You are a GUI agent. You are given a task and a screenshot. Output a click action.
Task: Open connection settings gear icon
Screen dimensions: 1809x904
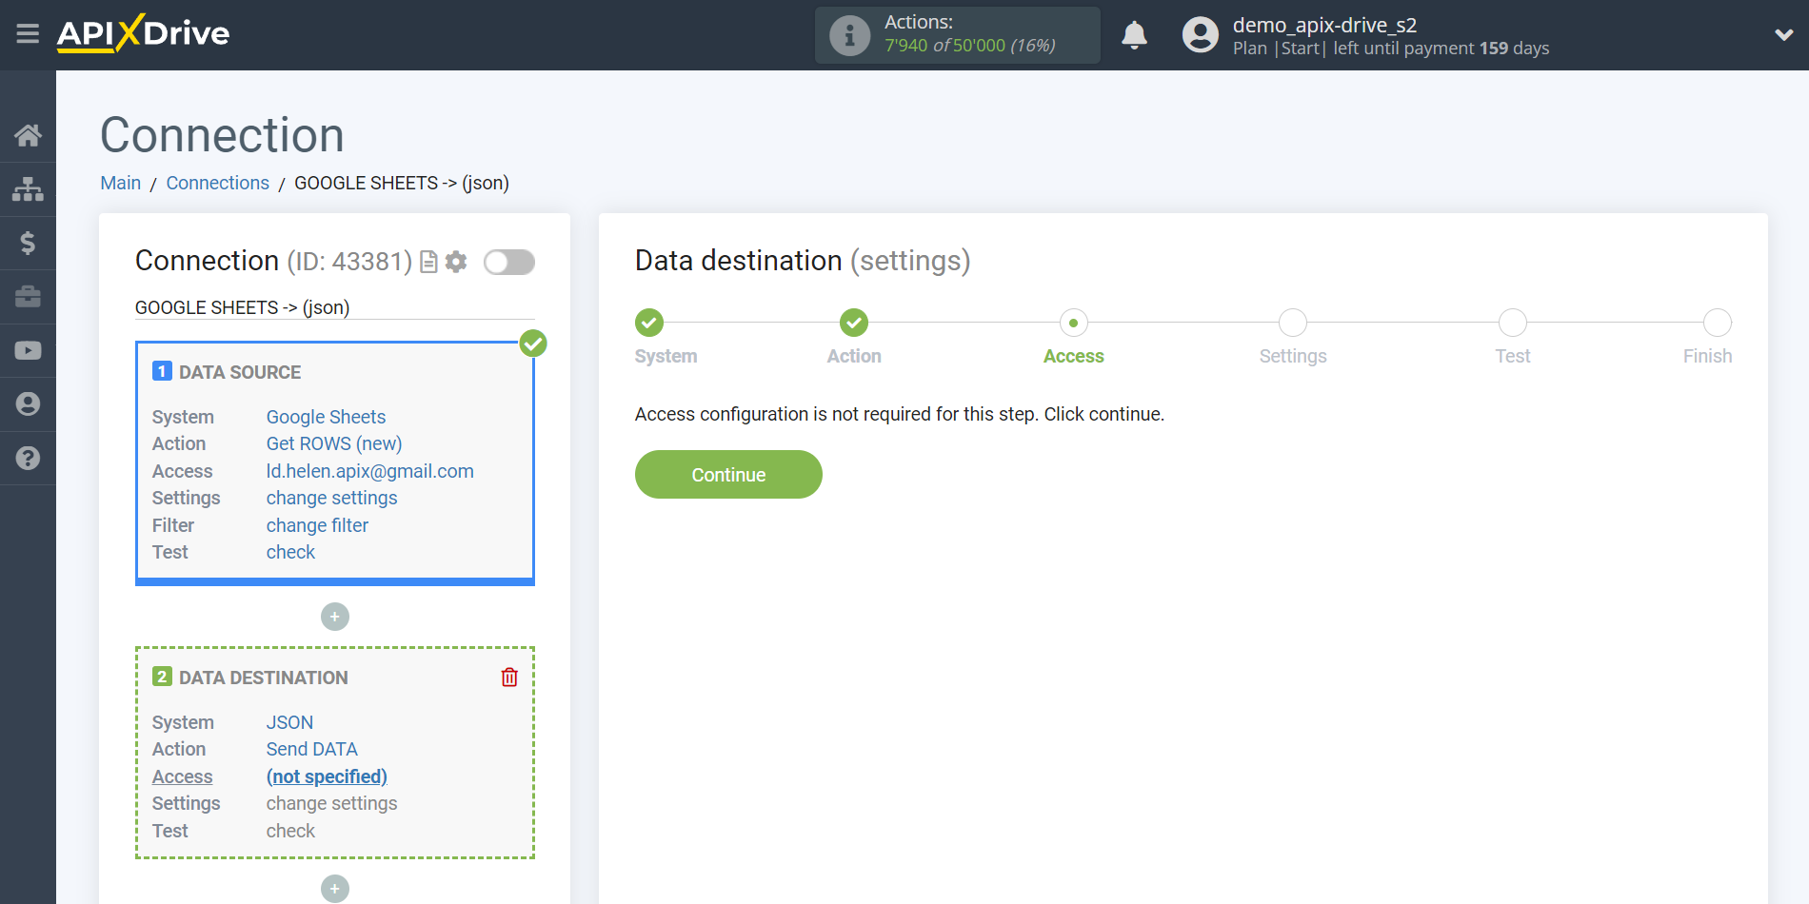(456, 262)
